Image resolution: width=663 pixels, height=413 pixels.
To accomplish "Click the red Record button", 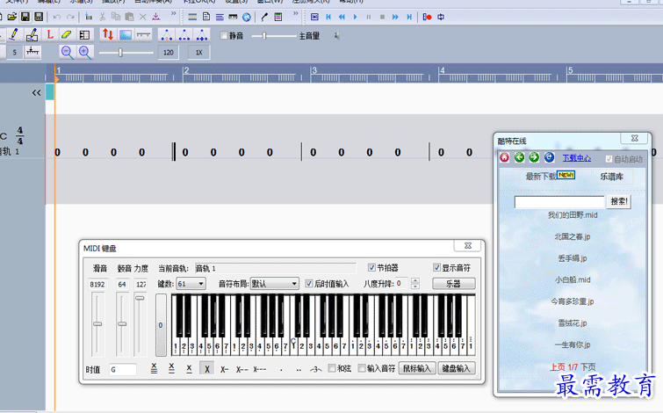I will pos(427,17).
